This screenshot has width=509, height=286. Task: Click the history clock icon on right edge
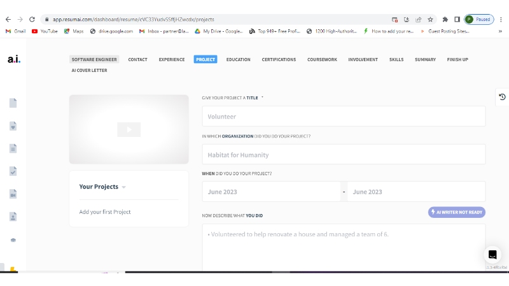point(502,97)
